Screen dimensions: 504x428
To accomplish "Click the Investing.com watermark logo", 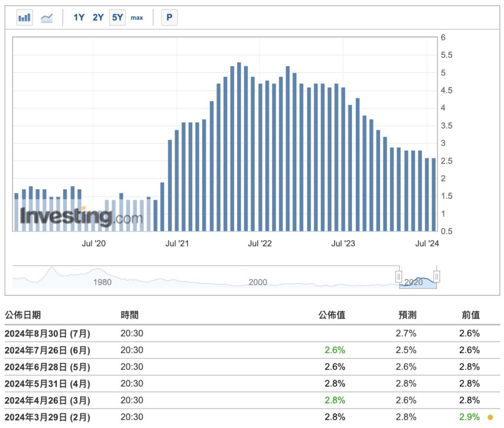I will 81,216.
